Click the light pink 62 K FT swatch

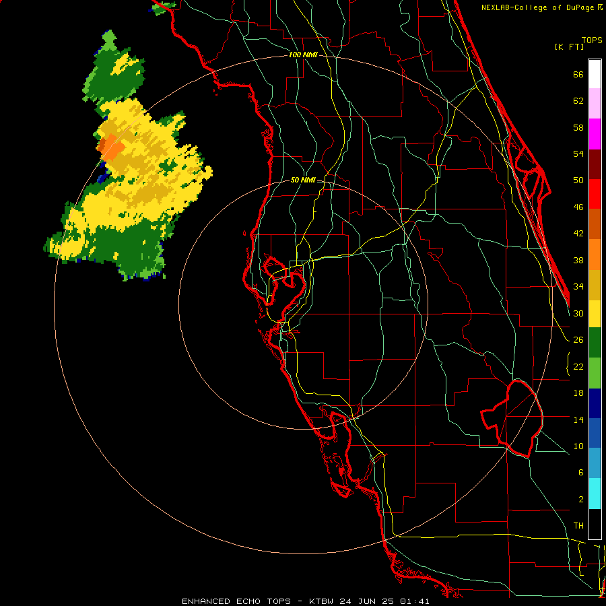pos(595,104)
